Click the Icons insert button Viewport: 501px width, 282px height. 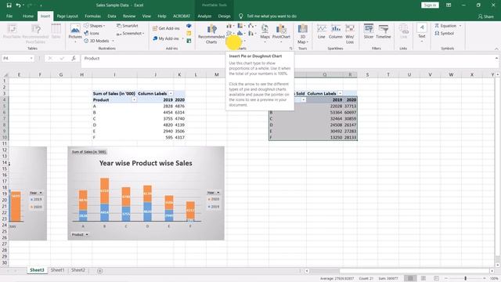[x=92, y=33]
